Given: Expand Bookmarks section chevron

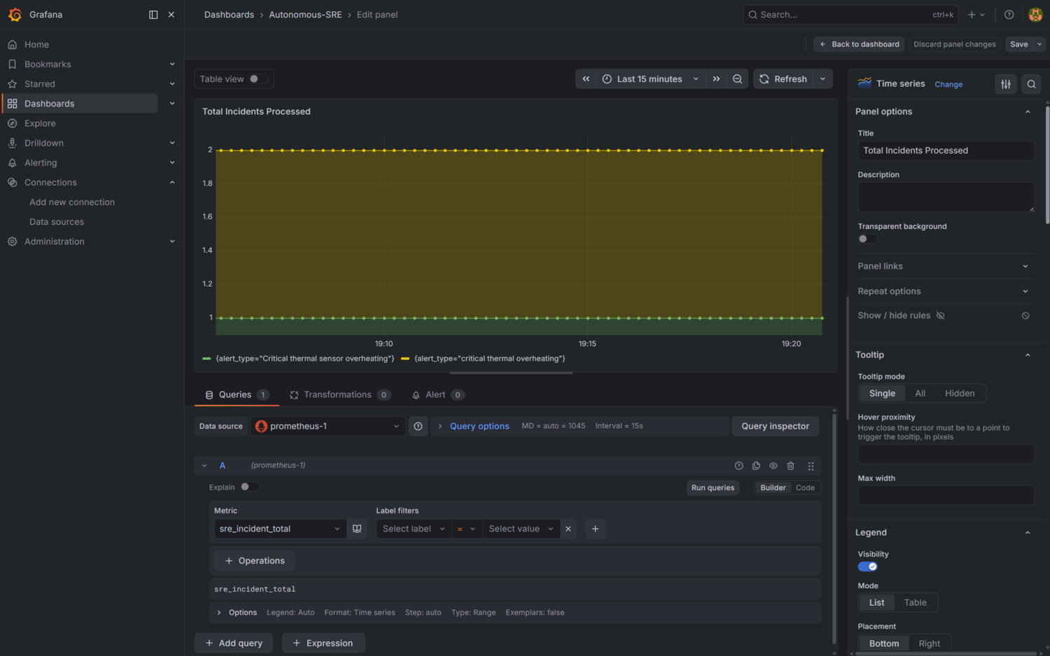Looking at the screenshot, I should (172, 64).
